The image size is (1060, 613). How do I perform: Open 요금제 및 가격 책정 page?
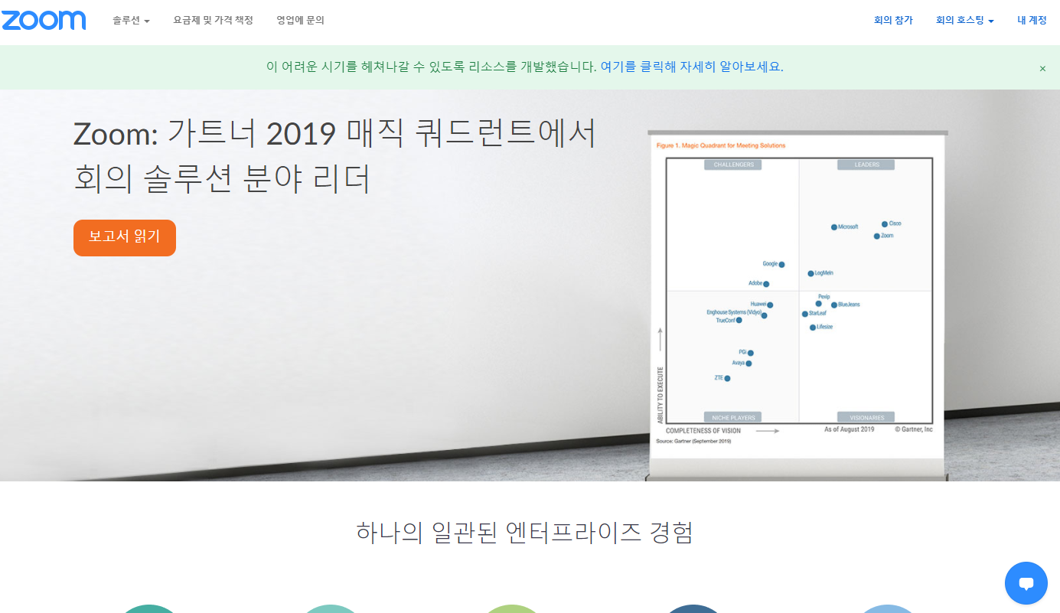coord(213,21)
